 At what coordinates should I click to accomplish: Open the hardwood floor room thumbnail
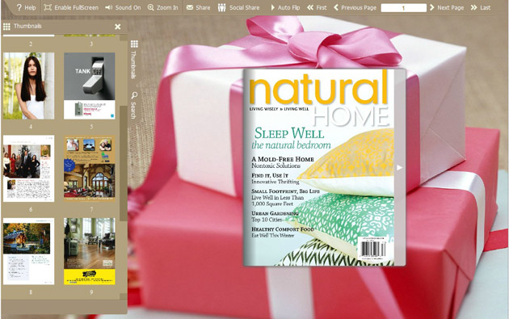[x=89, y=251]
